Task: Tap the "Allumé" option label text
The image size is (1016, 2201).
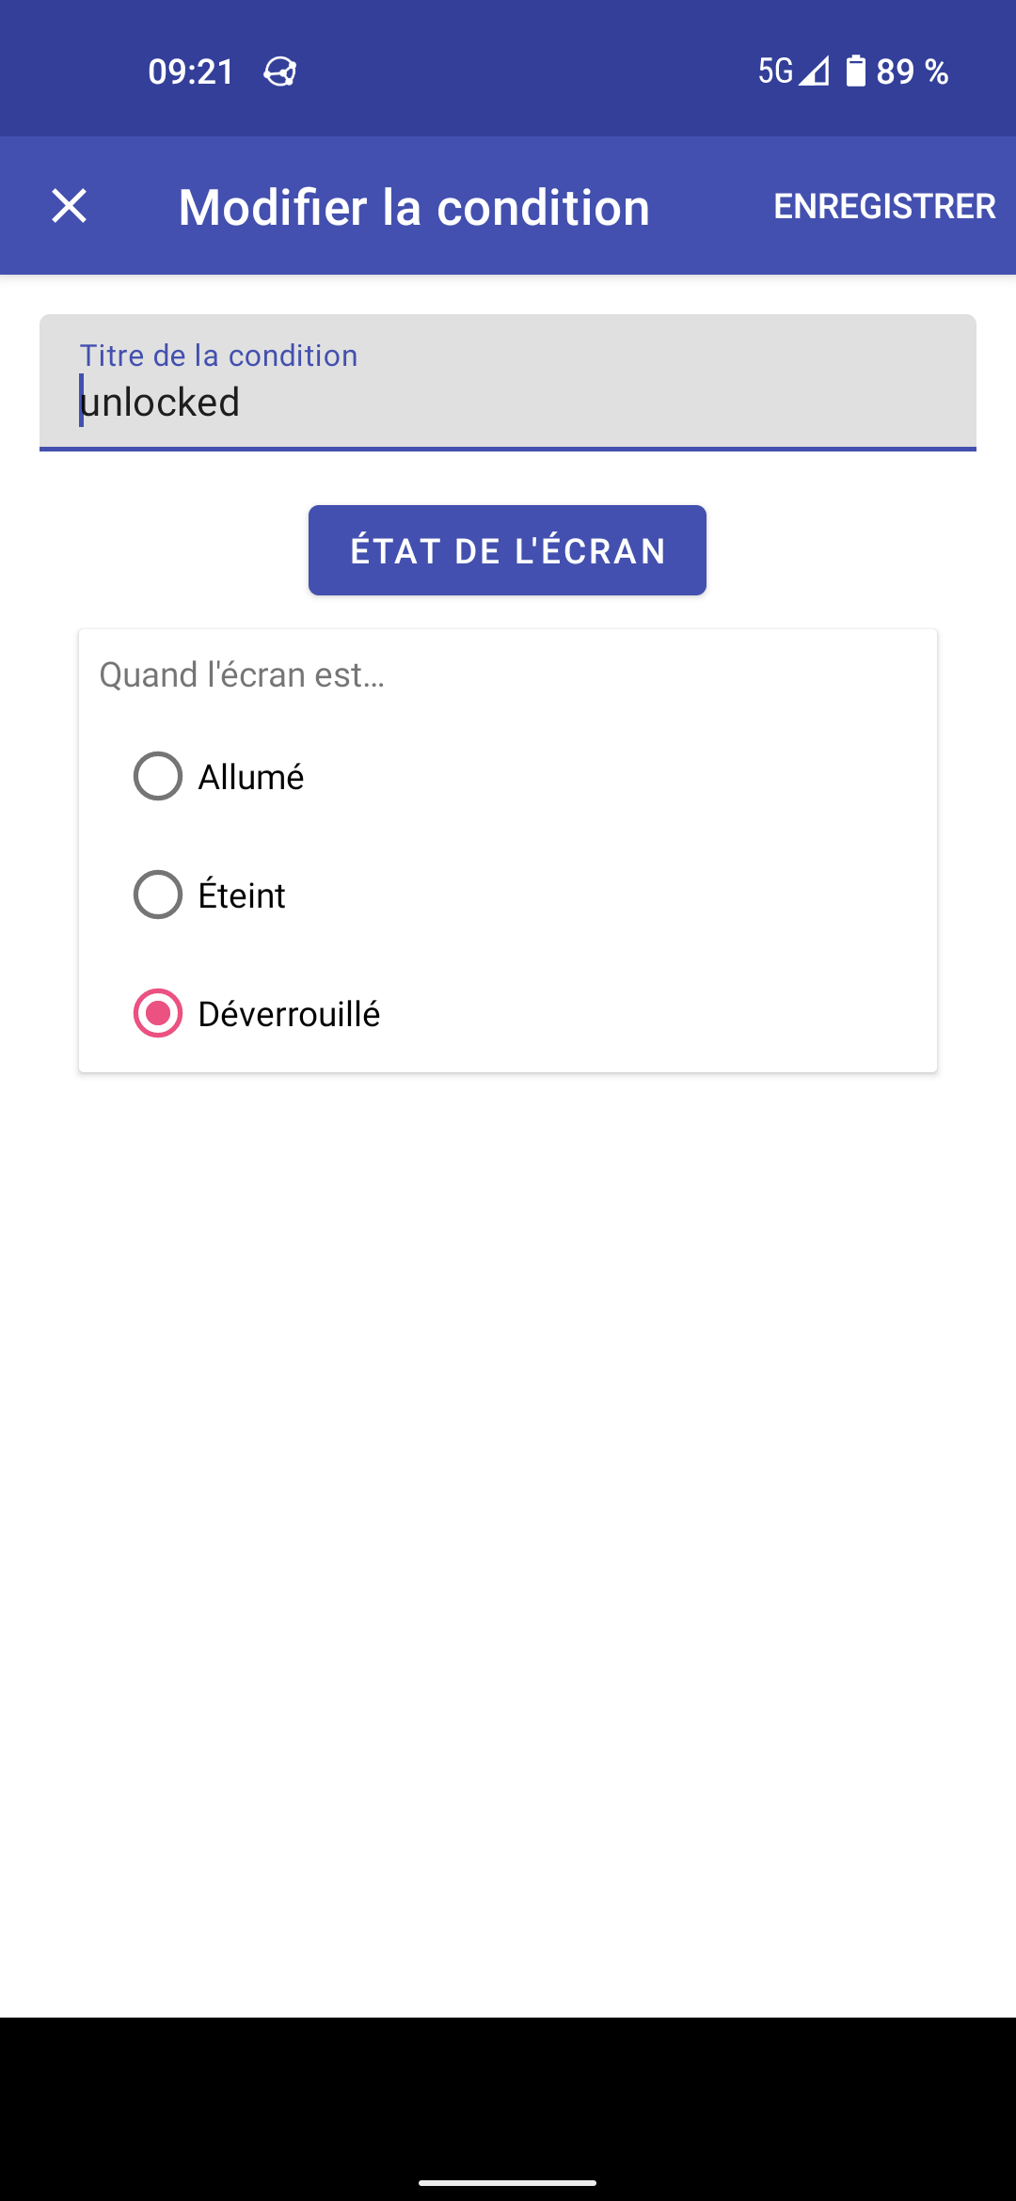Action: (x=251, y=778)
